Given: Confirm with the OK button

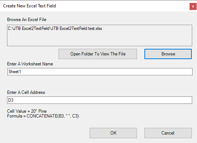Looking at the screenshot, I should (113, 133).
